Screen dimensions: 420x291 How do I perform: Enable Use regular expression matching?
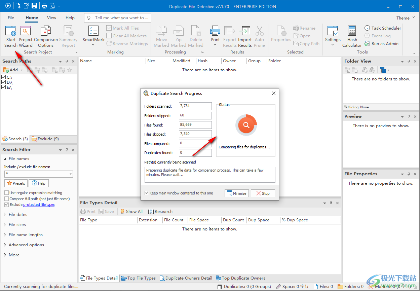(x=6, y=193)
